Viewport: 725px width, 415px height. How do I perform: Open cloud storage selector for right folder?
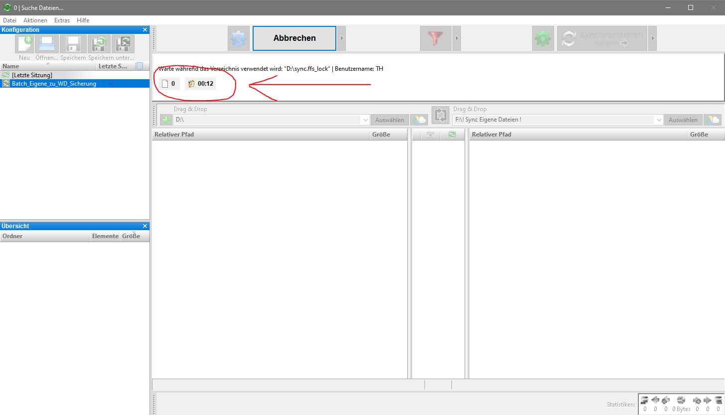point(712,120)
